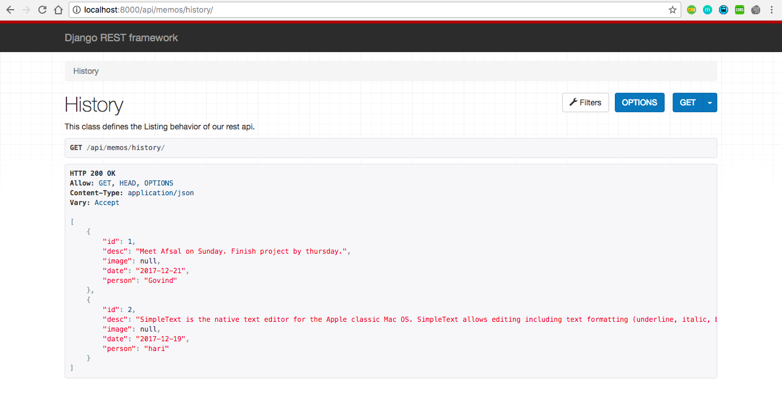Image resolution: width=782 pixels, height=418 pixels.
Task: Click the date value "2017-12-19"
Action: [x=162, y=339]
